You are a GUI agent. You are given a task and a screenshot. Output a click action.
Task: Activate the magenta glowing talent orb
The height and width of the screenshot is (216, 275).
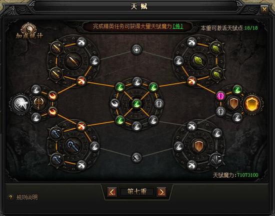220,96
